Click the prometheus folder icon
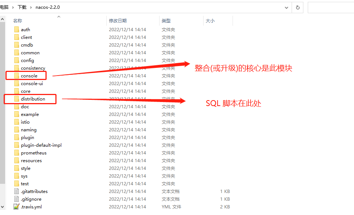 [x=17, y=153]
